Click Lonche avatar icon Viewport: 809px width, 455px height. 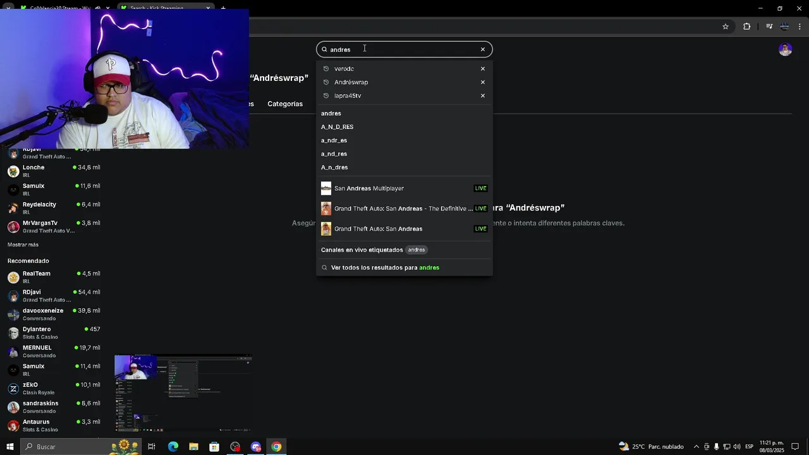(x=13, y=171)
